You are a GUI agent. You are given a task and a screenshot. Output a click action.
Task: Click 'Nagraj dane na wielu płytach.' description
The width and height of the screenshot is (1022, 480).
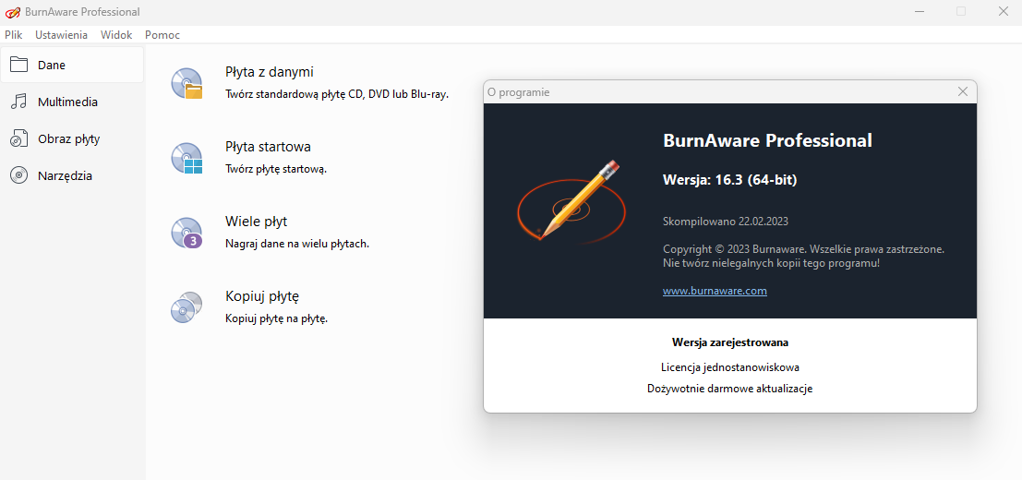click(297, 244)
